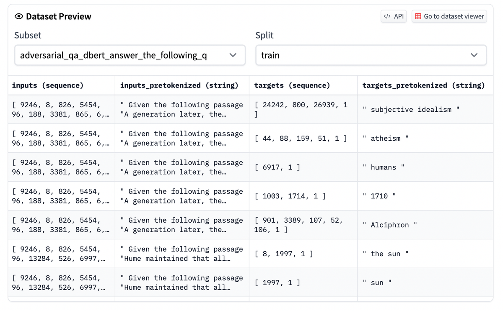Click Go to dataset viewer
The height and width of the screenshot is (311, 503).
449,16
